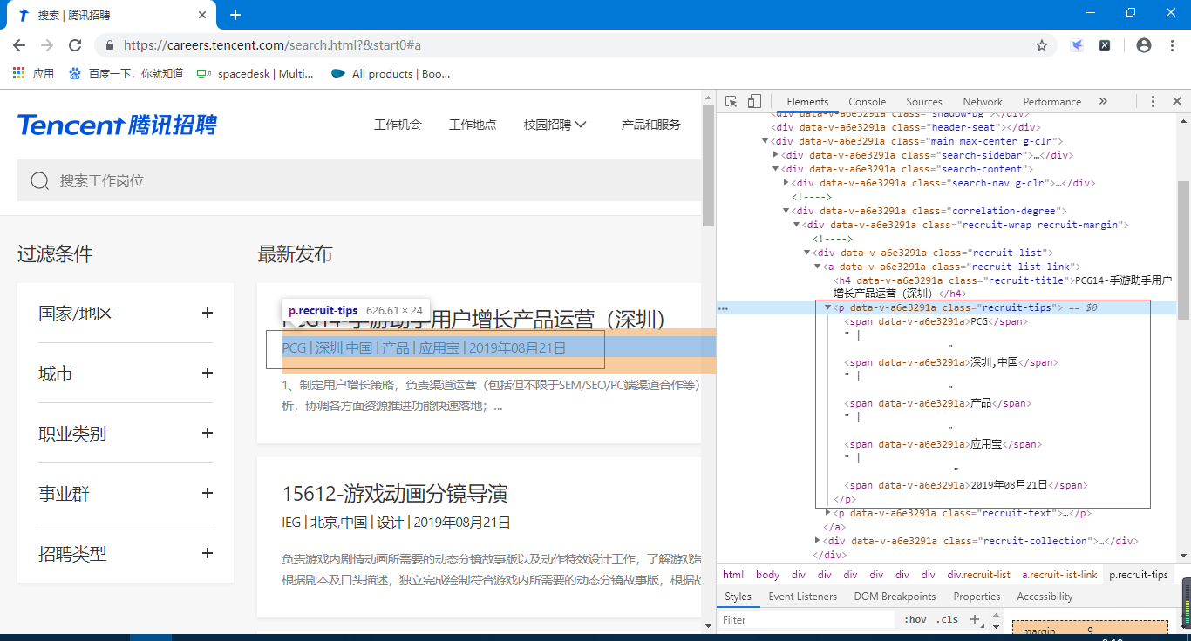Open PCG14 手游助手 job posting title
This screenshot has height=641, width=1191.
[473, 319]
